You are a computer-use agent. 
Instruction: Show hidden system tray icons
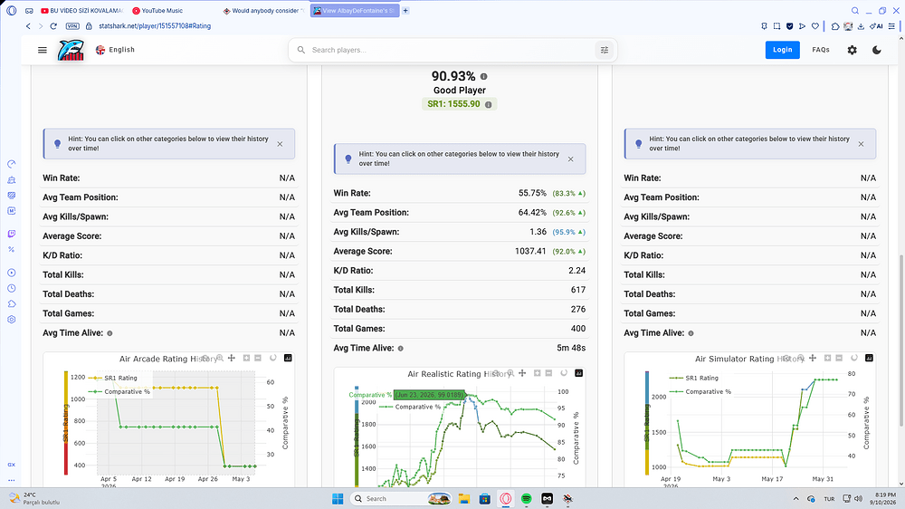pyautogui.click(x=795, y=499)
